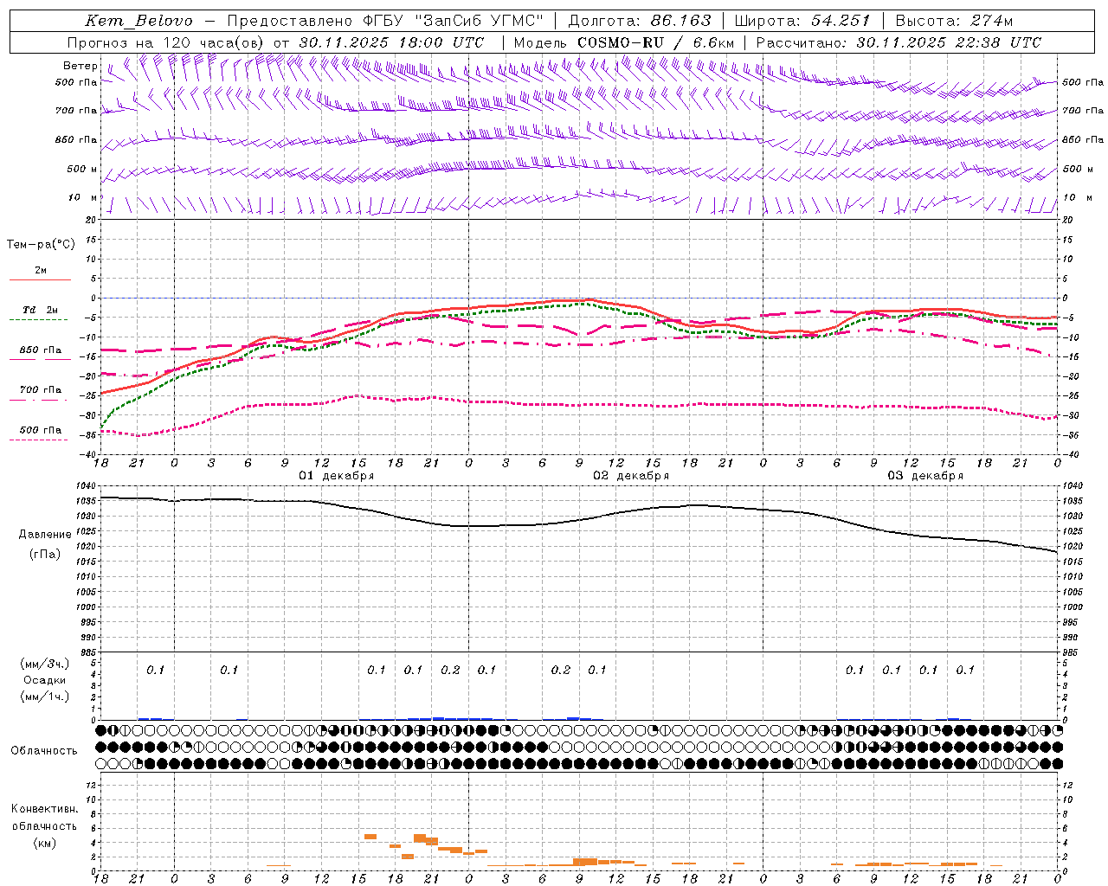Image resolution: width=1108 pixels, height=886 pixels.
Task: Click the 'Рассчитано: 30.11.2025 22:38 UTC' text
Action: coord(899,42)
